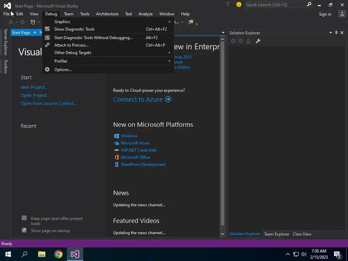The image size is (348, 261).
Task: Click Start Diagnostic Tools Without Debugging icon
Action: 47,37
